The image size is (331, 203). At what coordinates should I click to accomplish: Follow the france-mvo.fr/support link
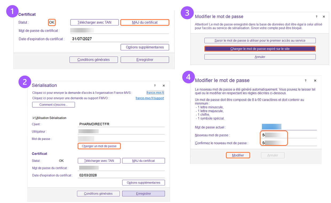tap(150, 98)
